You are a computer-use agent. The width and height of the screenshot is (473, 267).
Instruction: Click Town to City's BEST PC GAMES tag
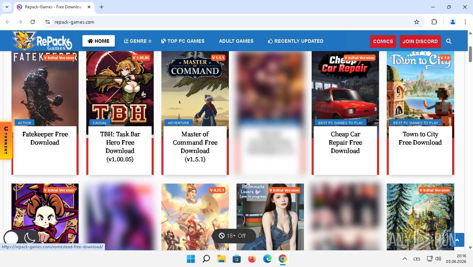[416, 123]
